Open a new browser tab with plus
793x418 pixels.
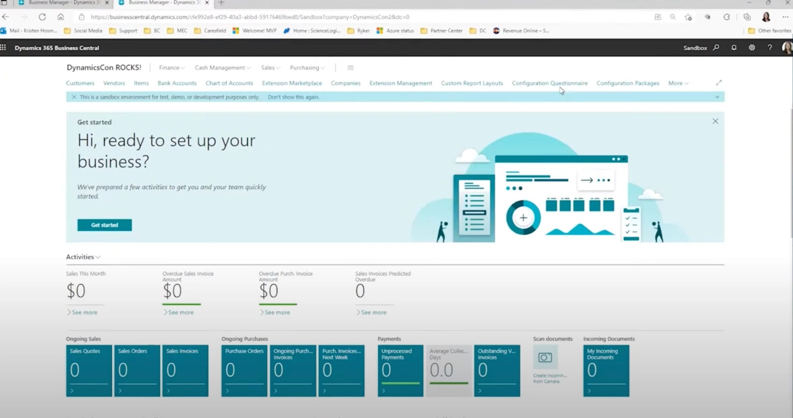[x=221, y=3]
